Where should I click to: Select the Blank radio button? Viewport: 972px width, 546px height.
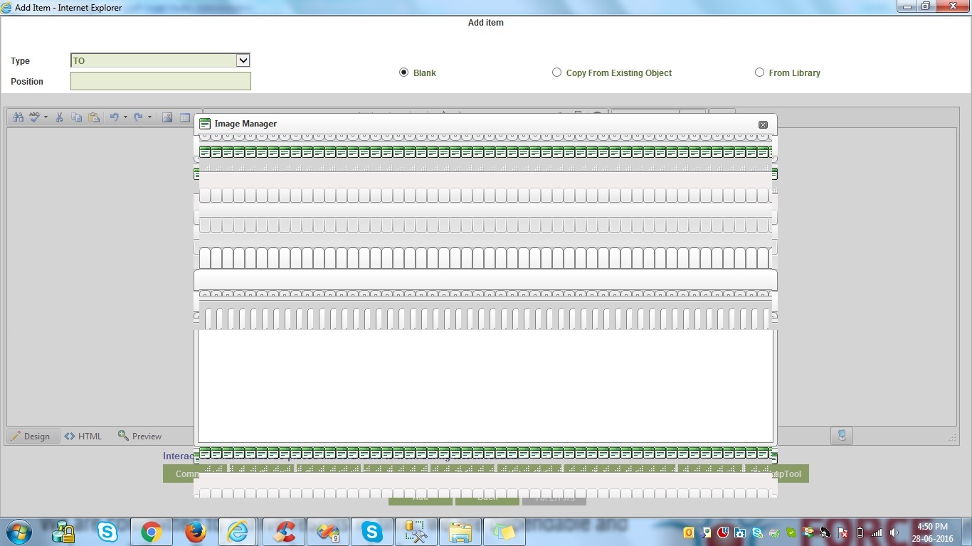pyautogui.click(x=404, y=73)
